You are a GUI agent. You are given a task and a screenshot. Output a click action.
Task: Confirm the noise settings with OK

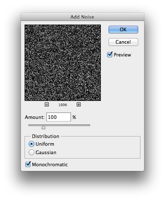click(x=123, y=29)
